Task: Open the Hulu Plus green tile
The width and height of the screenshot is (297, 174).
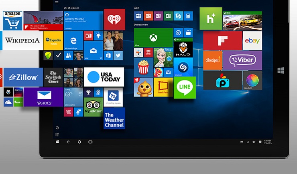Action: point(211,18)
